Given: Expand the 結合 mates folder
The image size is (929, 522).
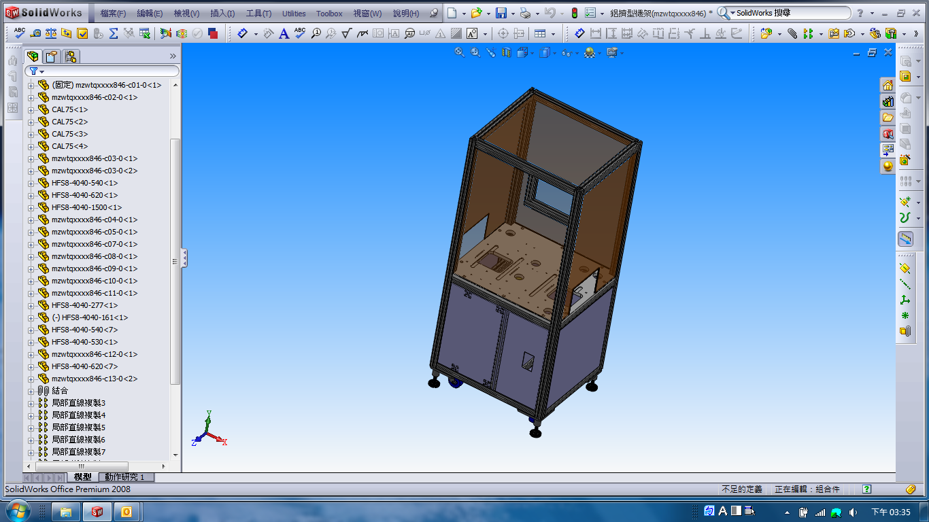Looking at the screenshot, I should click(31, 391).
